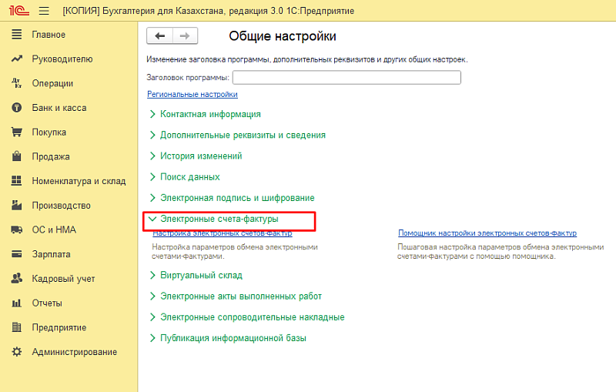Viewport: 616px width, 392px height.
Task: Click the Администрирование gear icon
Action: [15, 352]
